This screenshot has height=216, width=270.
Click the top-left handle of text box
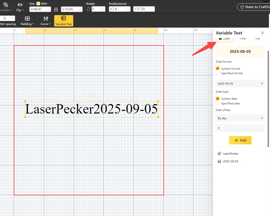tap(25, 101)
